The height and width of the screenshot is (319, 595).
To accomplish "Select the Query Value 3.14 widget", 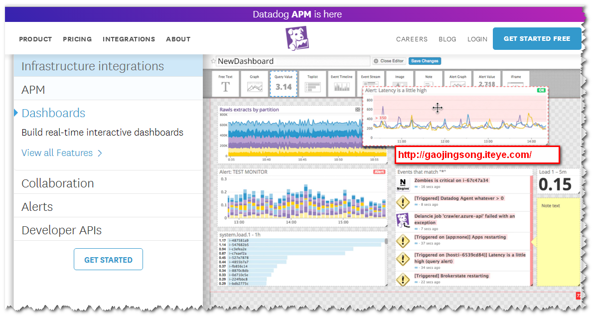I will point(284,84).
